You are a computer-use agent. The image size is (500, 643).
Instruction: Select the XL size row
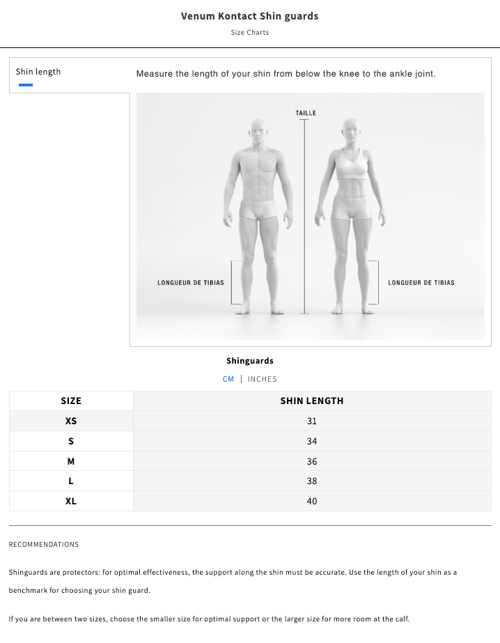coord(70,501)
